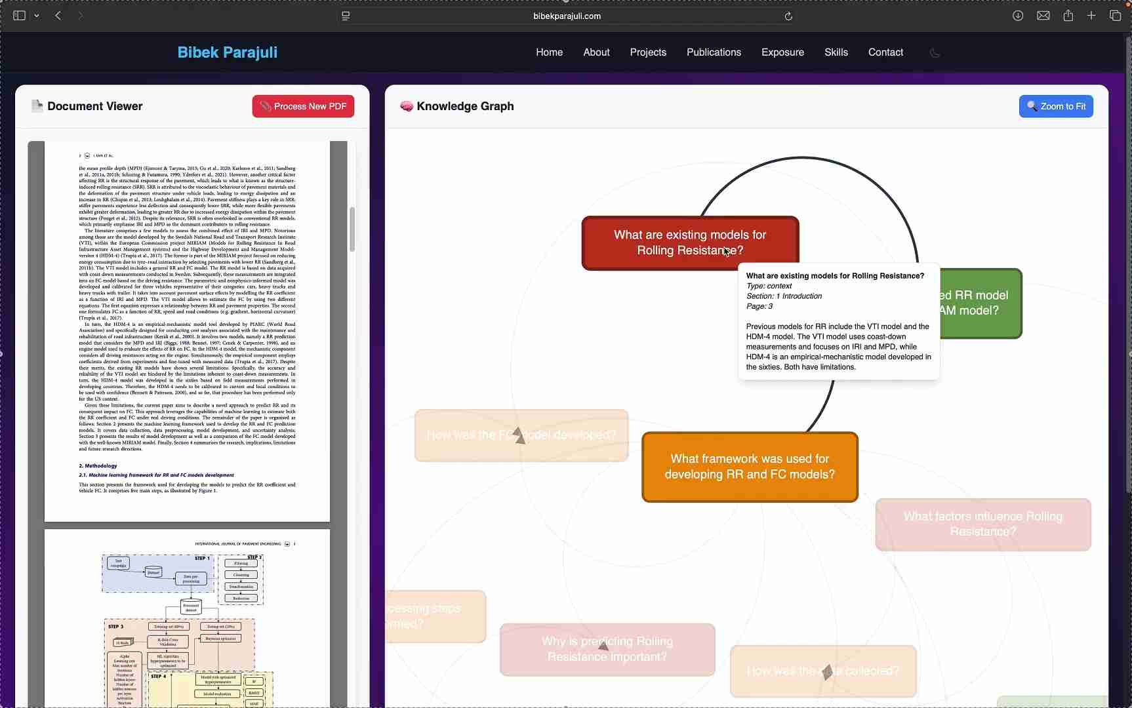Click the mail envelope toolbar icon
The height and width of the screenshot is (708, 1132).
tap(1043, 16)
